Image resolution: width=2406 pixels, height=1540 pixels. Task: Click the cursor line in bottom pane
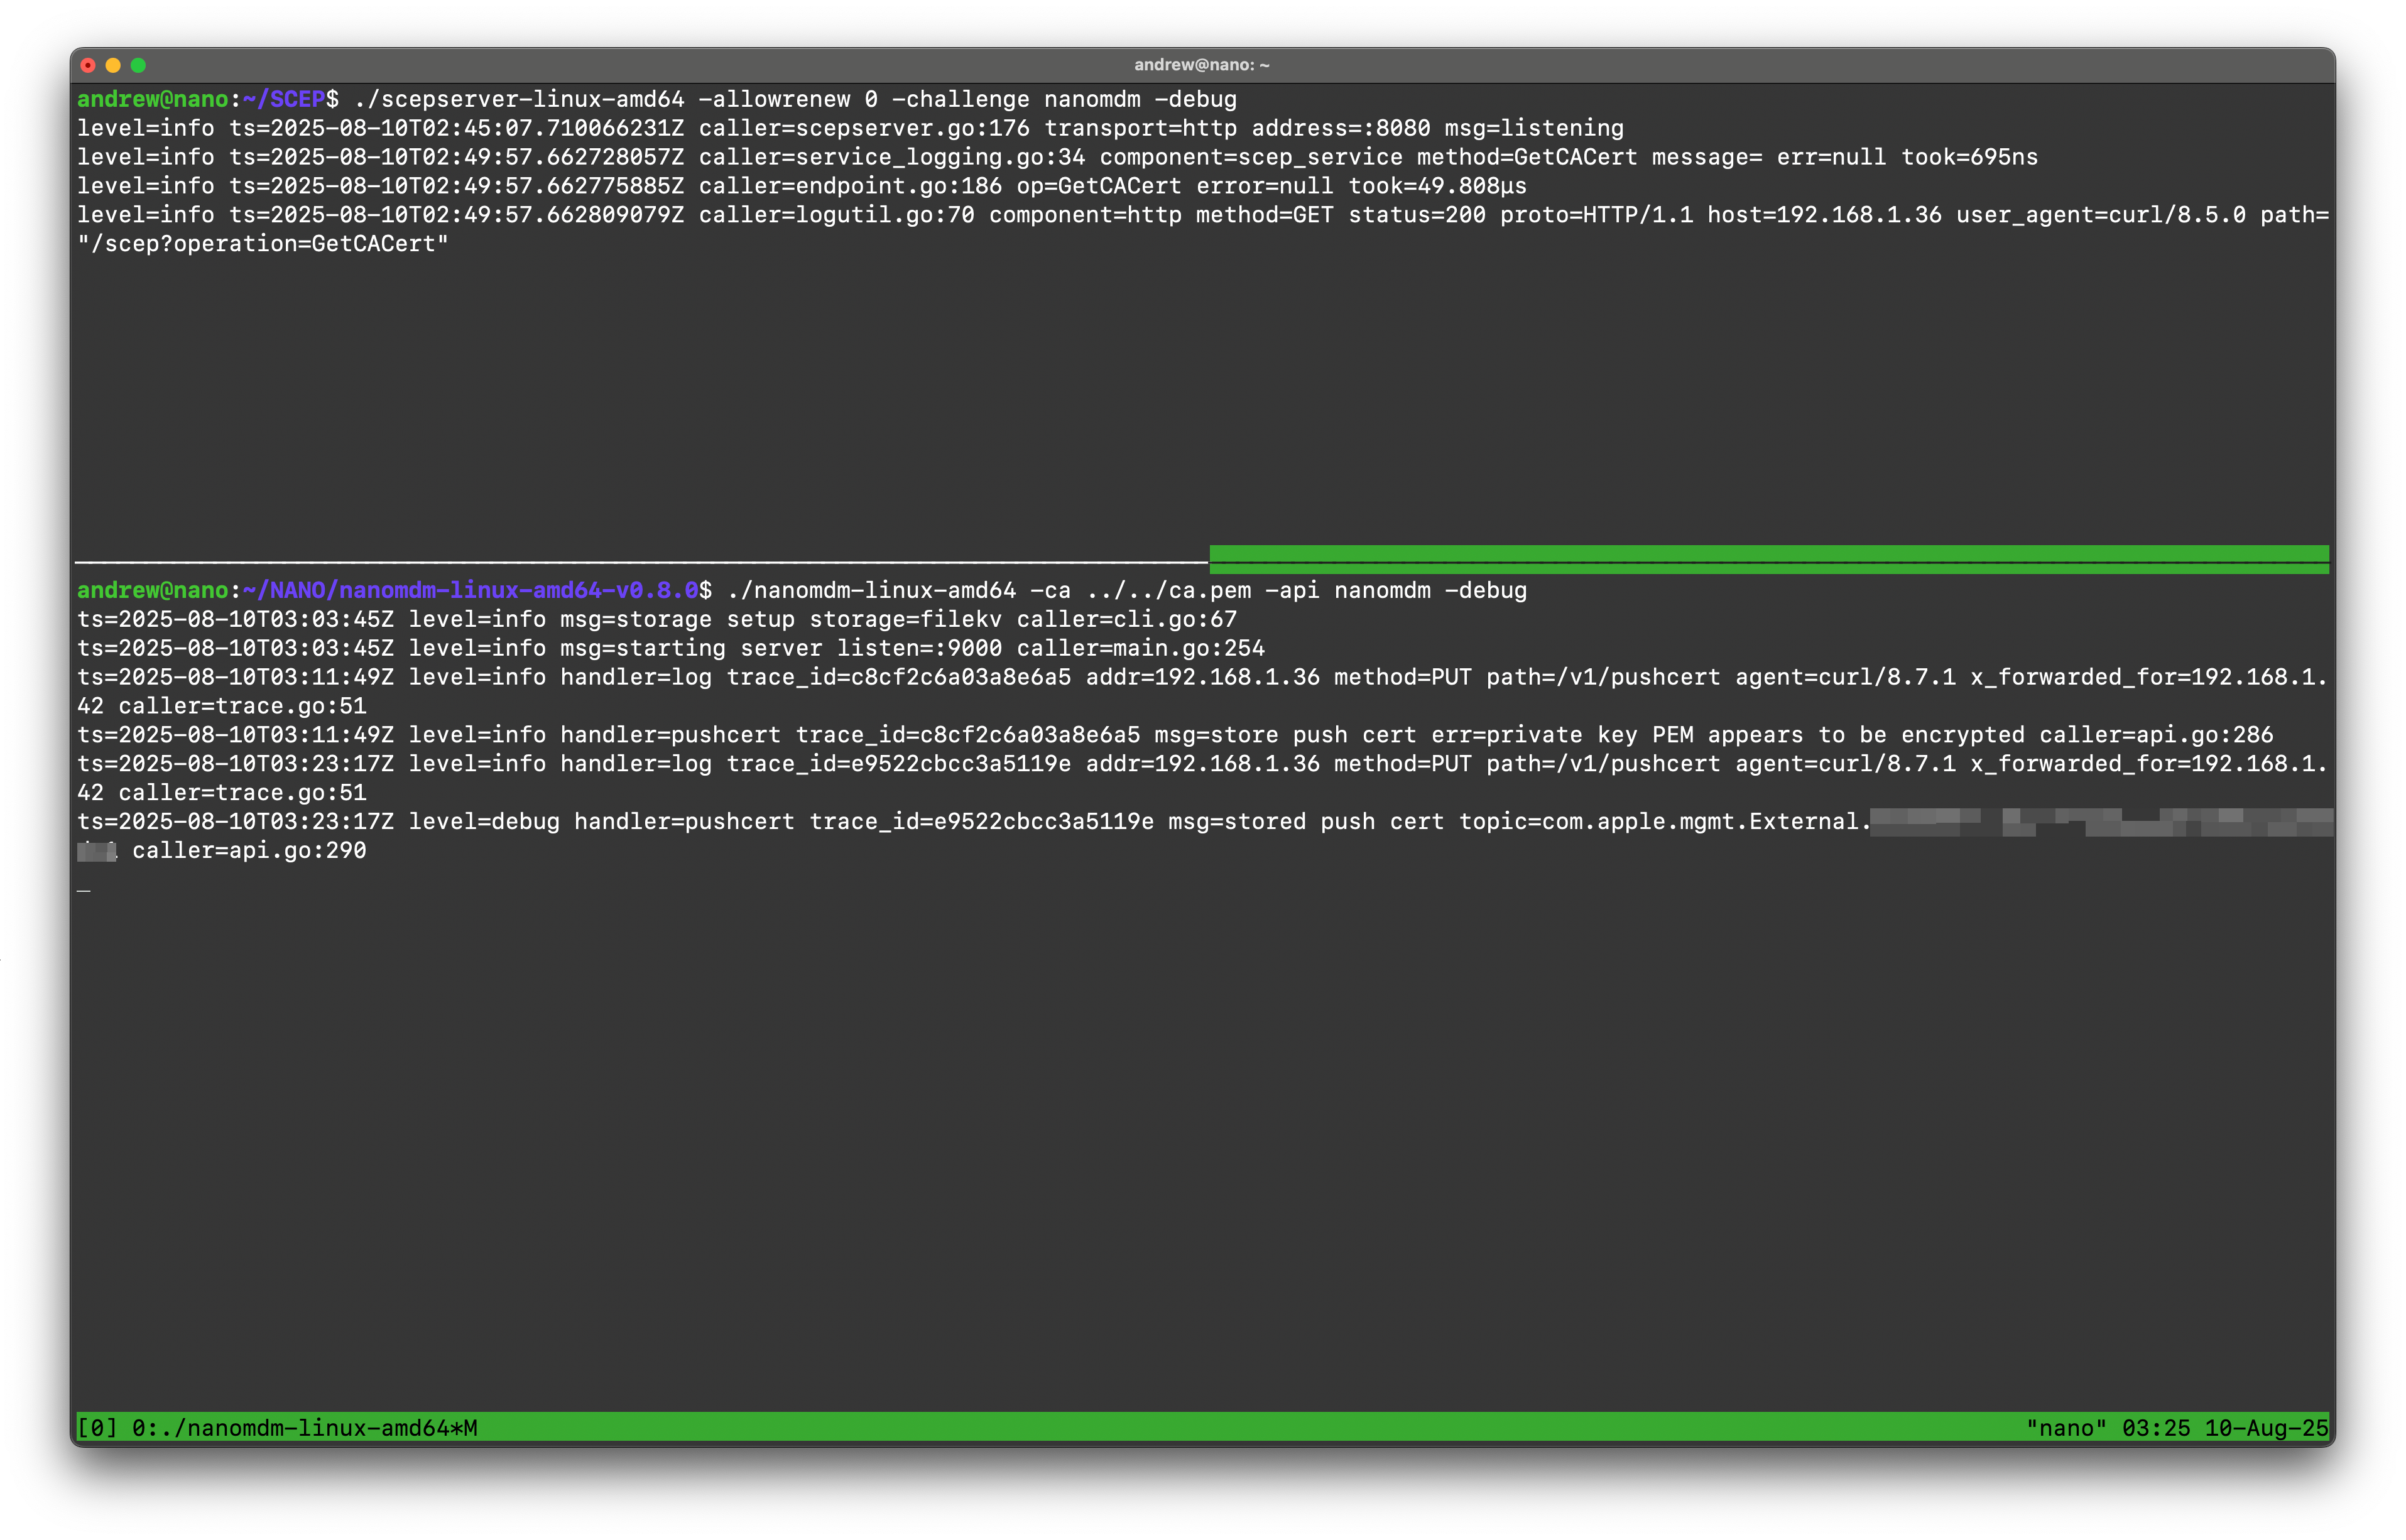pos(84,888)
